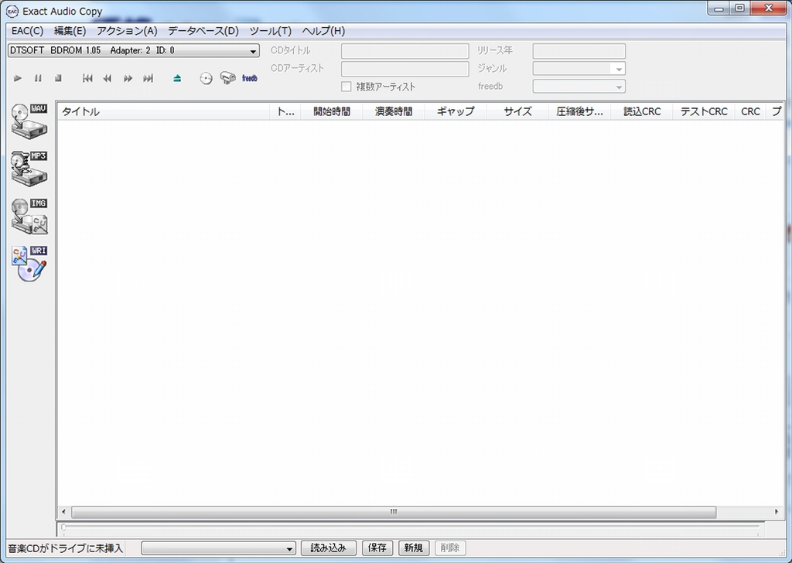This screenshot has height=563, width=792.
Task: Open the ヘルプ(H) menu
Action: click(x=323, y=31)
